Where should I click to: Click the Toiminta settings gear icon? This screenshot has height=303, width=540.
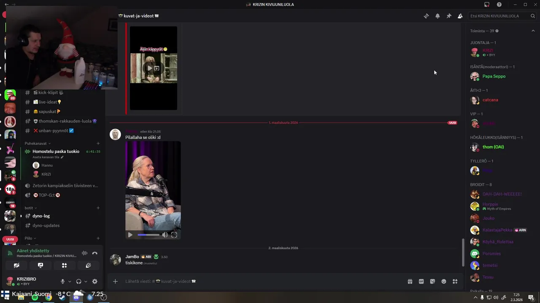497,31
